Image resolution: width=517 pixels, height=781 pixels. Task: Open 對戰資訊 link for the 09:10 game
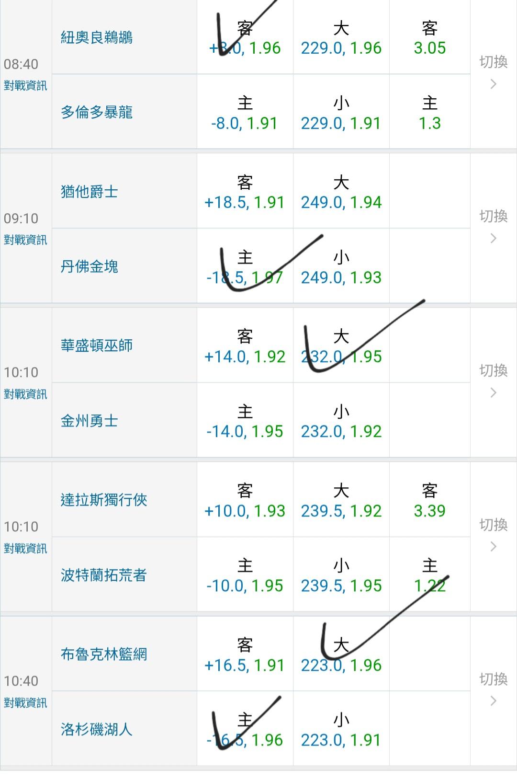pos(25,240)
